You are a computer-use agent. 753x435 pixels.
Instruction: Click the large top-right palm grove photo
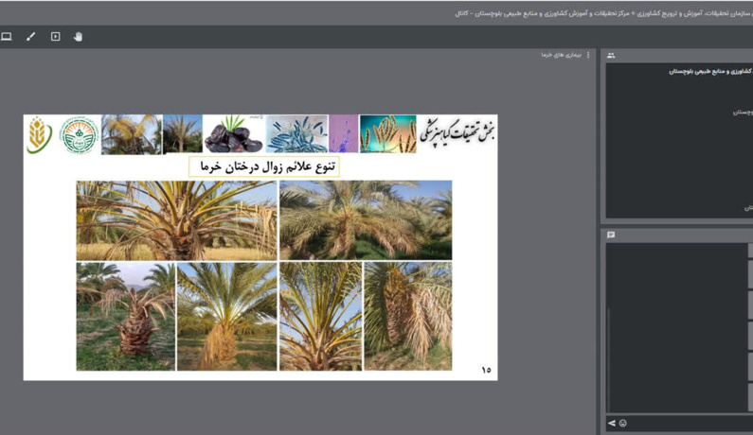(x=366, y=220)
